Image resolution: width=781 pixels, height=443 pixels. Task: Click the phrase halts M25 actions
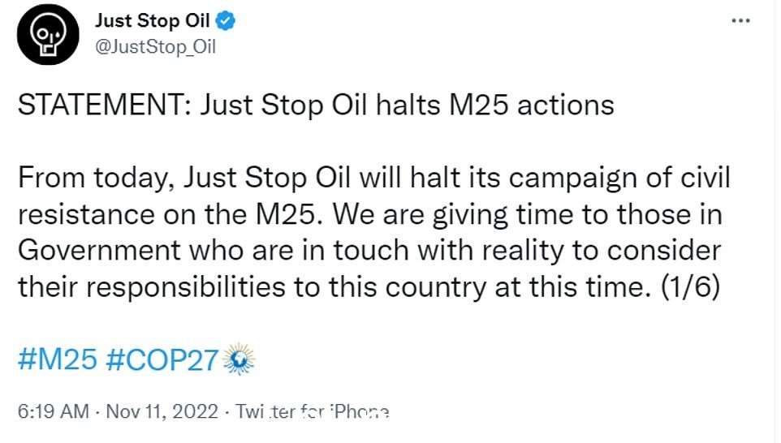coord(495,105)
